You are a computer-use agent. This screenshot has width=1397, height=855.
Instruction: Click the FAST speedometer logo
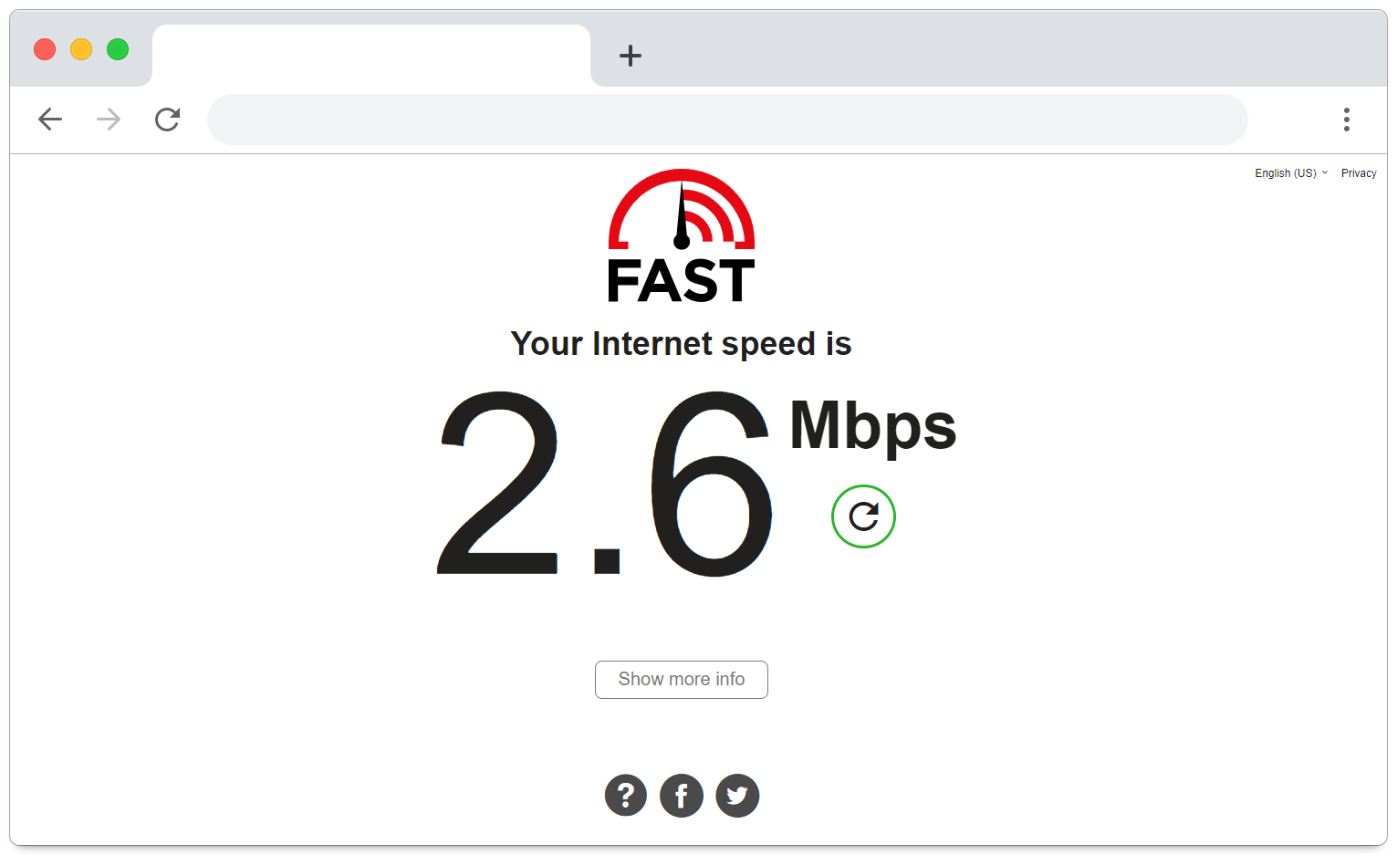(x=682, y=236)
